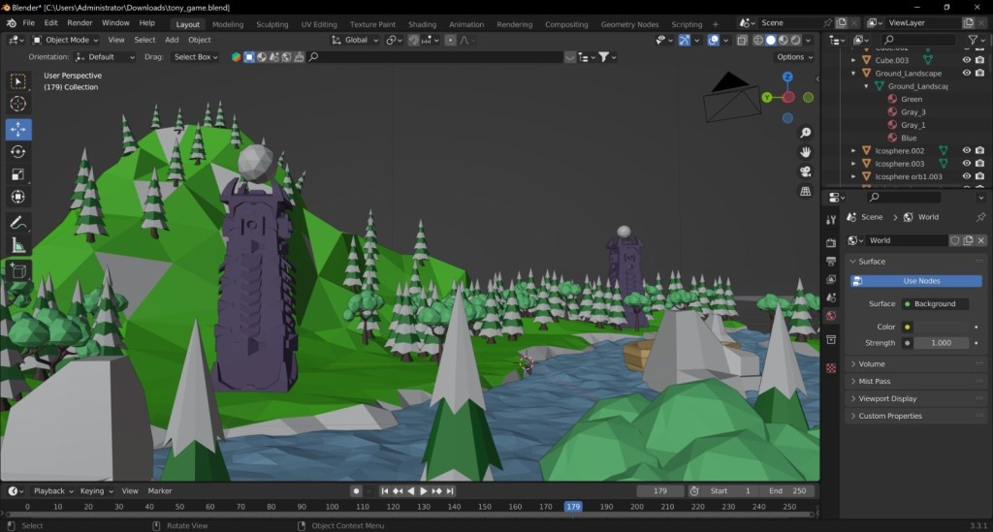Select the Rotate tool
The image size is (993, 532).
[x=18, y=152]
